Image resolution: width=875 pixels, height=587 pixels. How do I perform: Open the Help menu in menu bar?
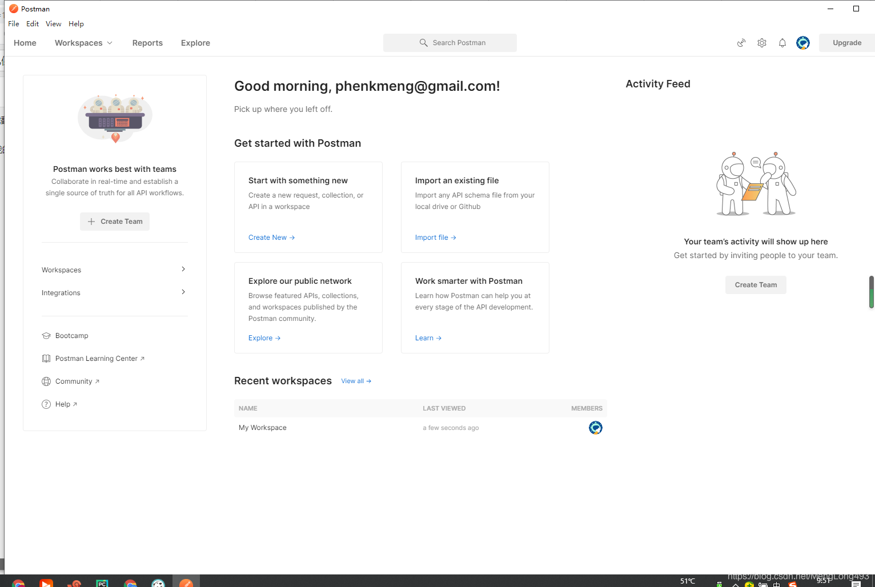76,24
